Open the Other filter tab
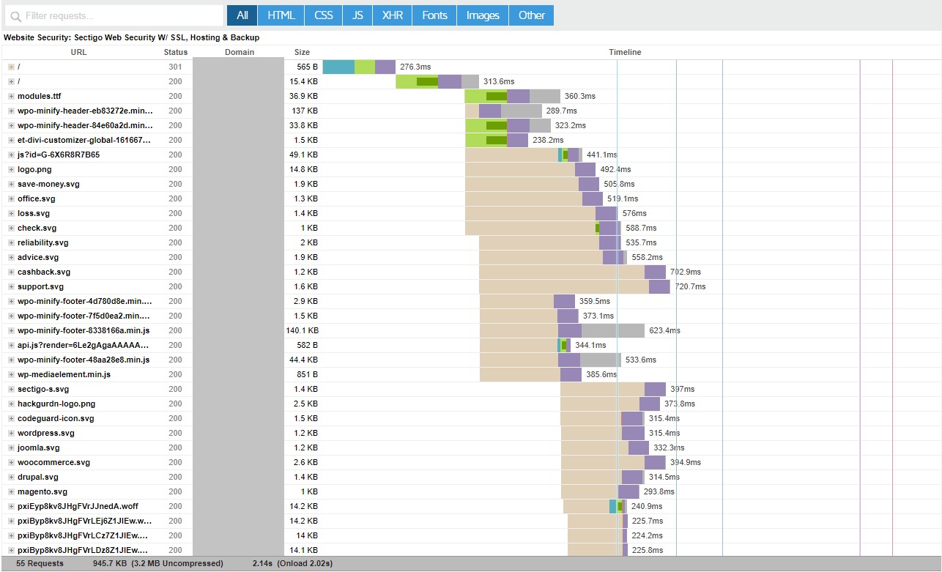The image size is (942, 572). pyautogui.click(x=532, y=15)
